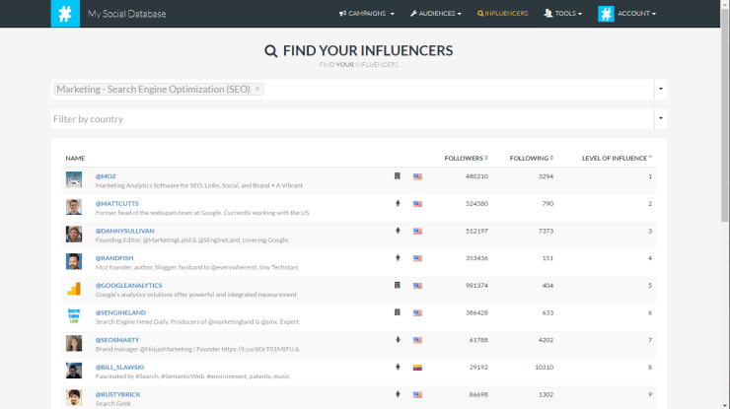Click the US flag in @MOZ row
The width and height of the screenshot is (730, 409).
(417, 176)
